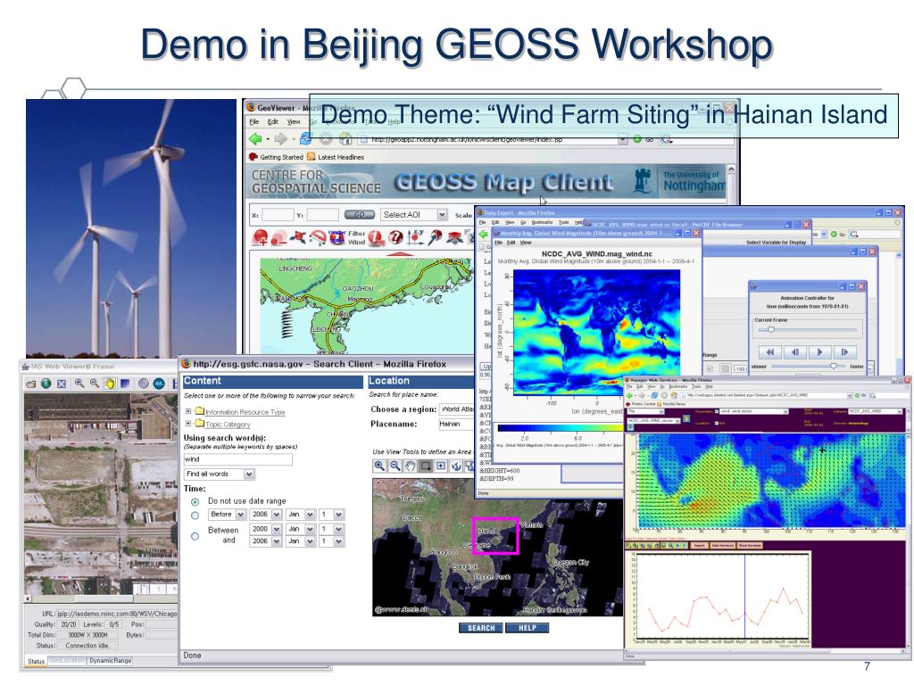This screenshot has height=685, width=914.
Task: Click the HELP button in Search Client
Action: (x=527, y=628)
